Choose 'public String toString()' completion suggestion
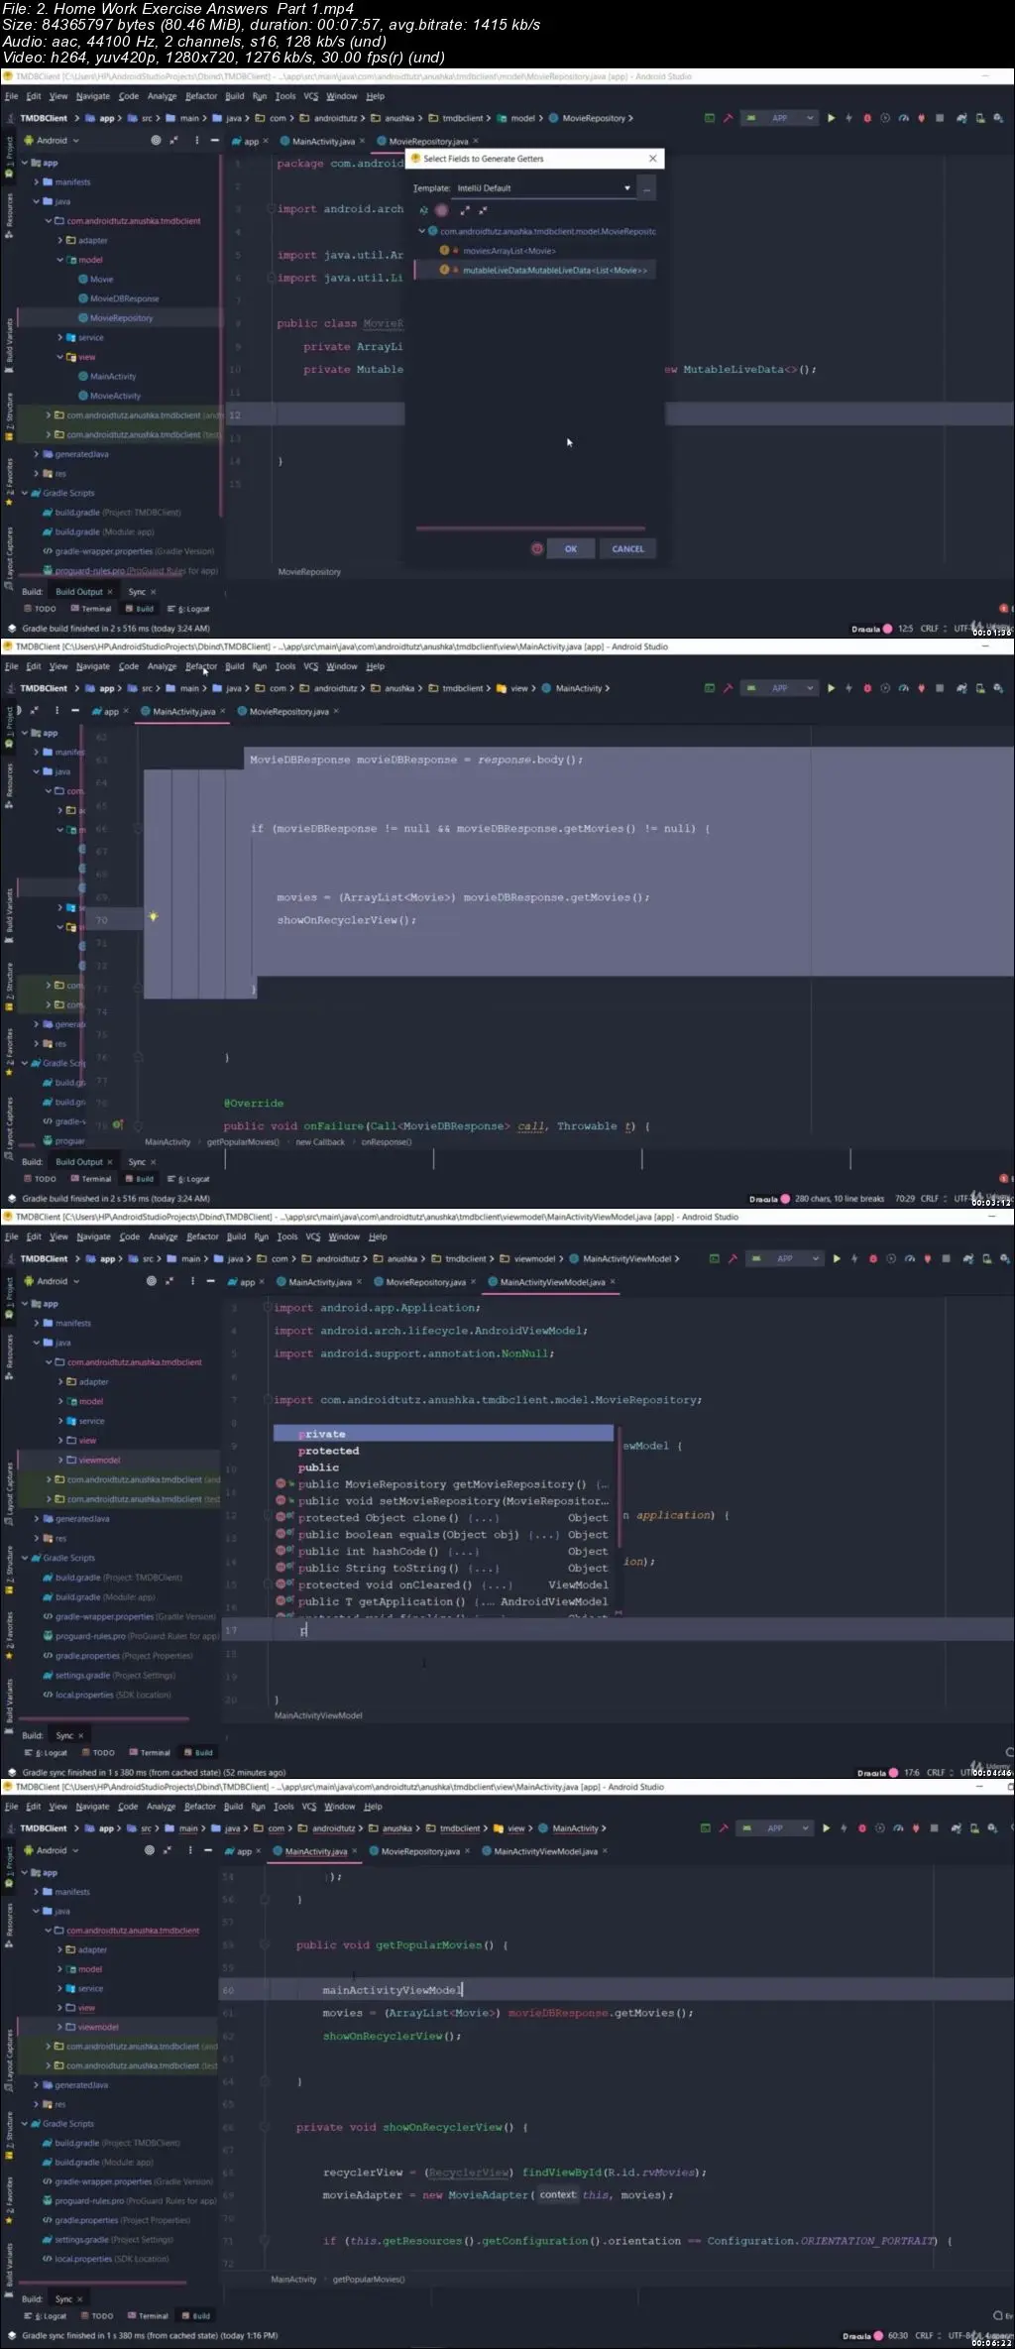The image size is (1015, 2349). coord(443,1569)
